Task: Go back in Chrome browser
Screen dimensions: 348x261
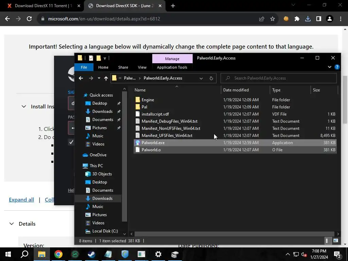Action: tap(7, 19)
